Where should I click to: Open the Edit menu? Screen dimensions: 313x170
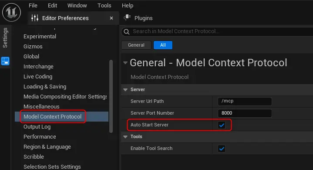click(x=53, y=6)
